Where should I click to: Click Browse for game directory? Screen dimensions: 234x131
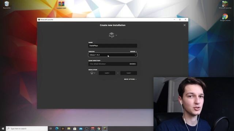133,64
